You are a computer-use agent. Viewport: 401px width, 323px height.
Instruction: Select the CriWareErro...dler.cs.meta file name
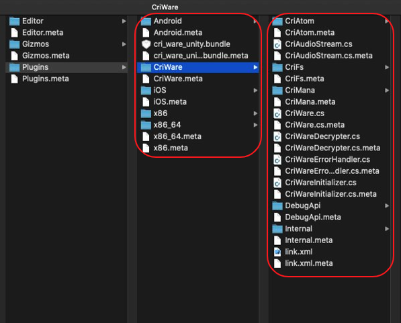(332, 171)
